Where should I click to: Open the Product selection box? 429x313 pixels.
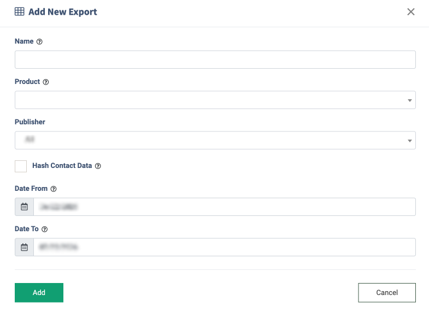coord(215,100)
